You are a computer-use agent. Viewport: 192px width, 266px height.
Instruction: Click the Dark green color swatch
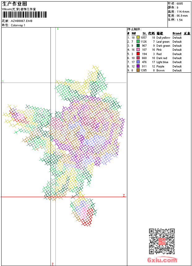pos(138,46)
